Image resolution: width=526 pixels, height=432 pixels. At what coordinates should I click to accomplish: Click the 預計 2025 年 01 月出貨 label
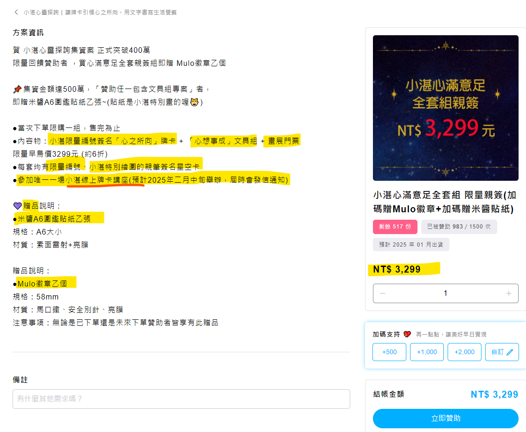click(411, 245)
